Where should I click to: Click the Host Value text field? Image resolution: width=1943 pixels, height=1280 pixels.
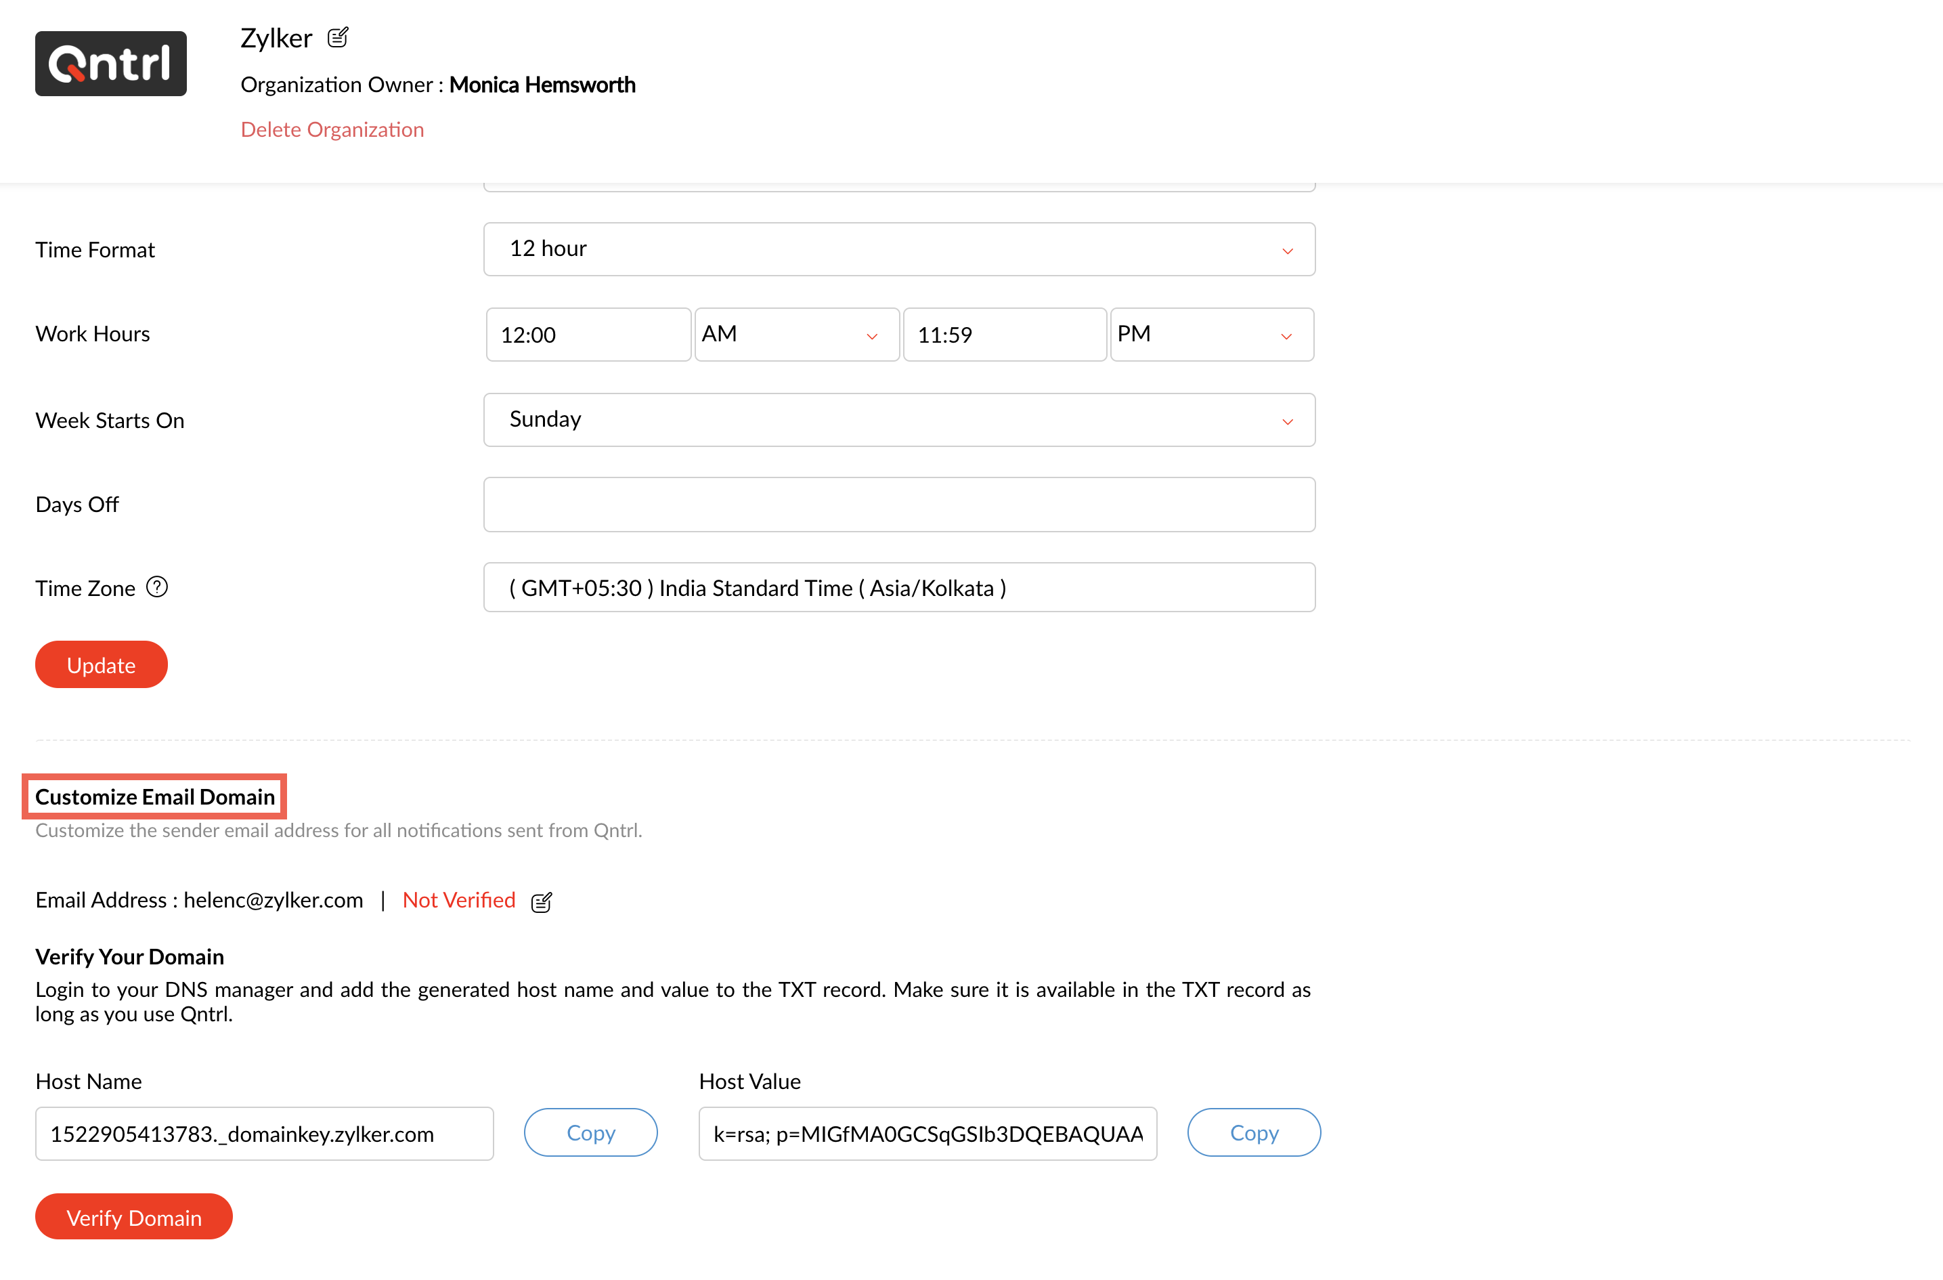click(x=927, y=1133)
